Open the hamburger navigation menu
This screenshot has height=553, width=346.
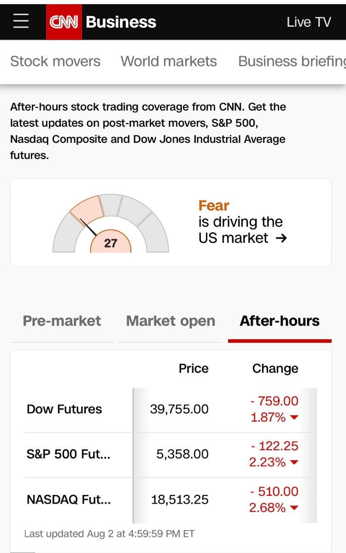pyautogui.click(x=21, y=22)
